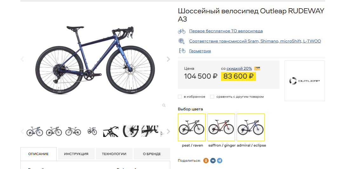Click the discount card icon by the price
Image resolution: width=350 pixels, height=169 pixels.
pyautogui.click(x=257, y=68)
